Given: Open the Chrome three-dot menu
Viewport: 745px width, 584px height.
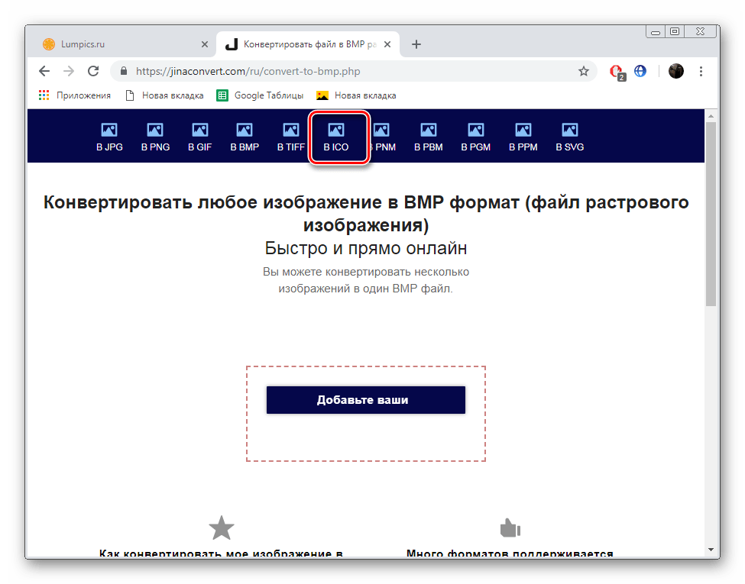Looking at the screenshot, I should [x=701, y=71].
